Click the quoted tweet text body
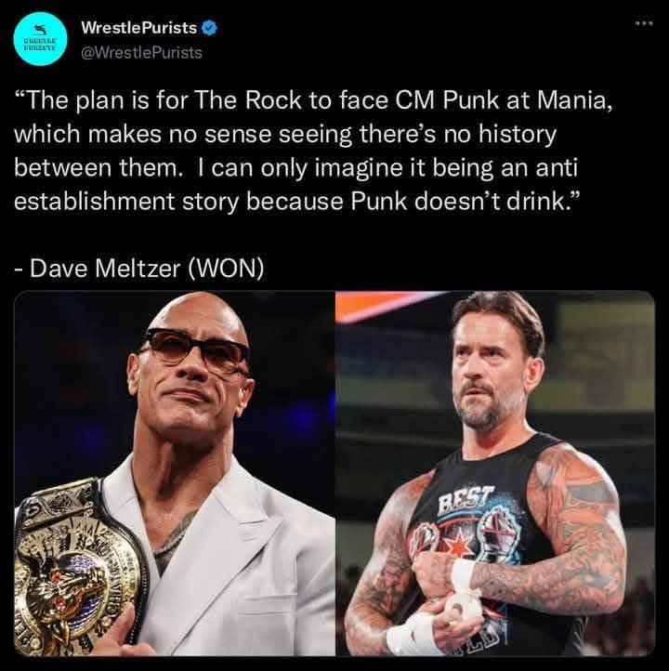 click(313, 151)
